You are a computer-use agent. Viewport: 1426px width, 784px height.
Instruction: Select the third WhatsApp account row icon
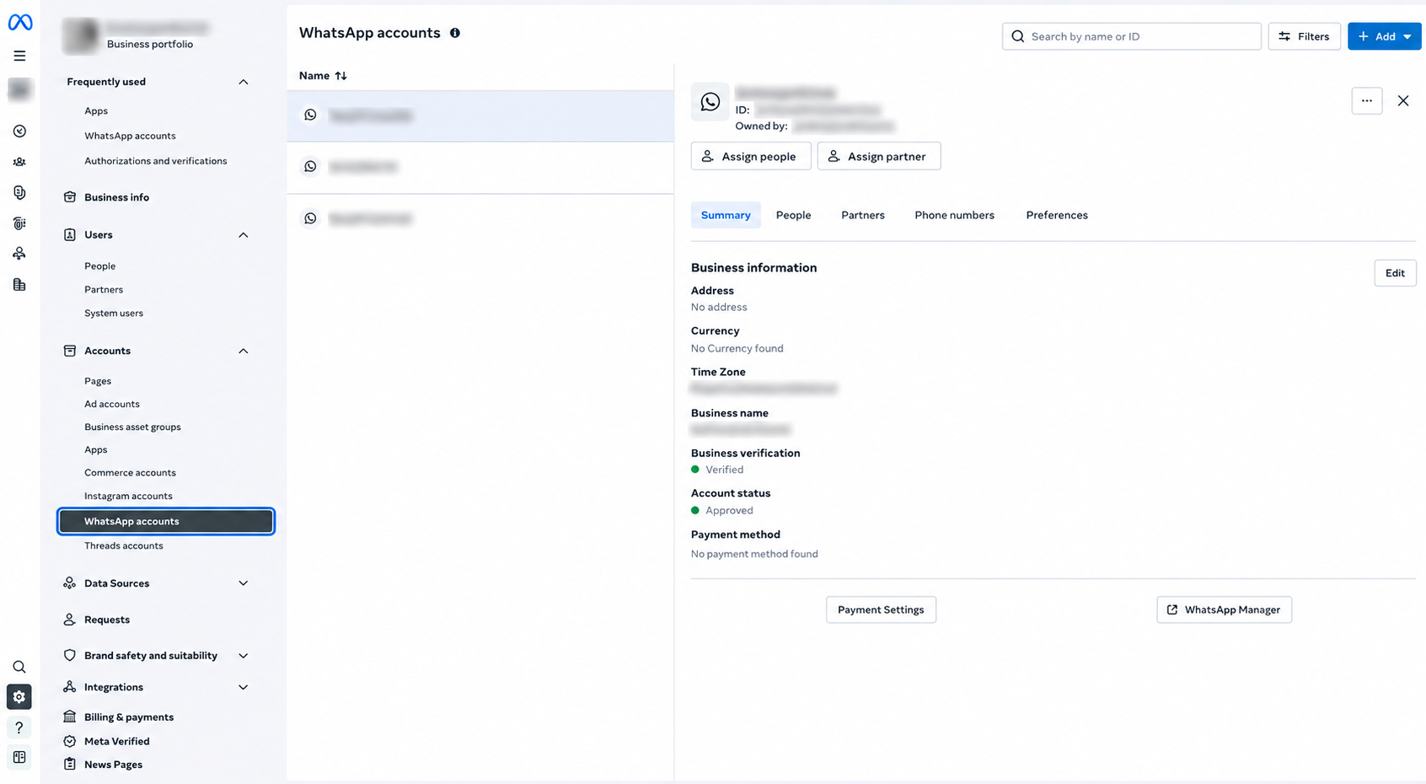coord(310,218)
